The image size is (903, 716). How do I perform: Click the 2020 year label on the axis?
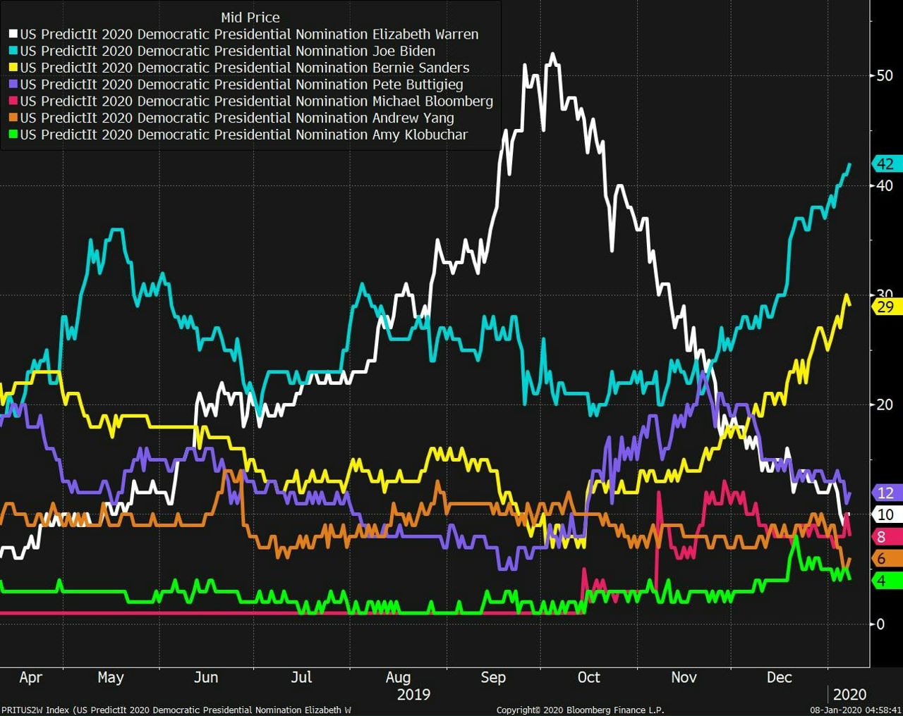point(849,694)
